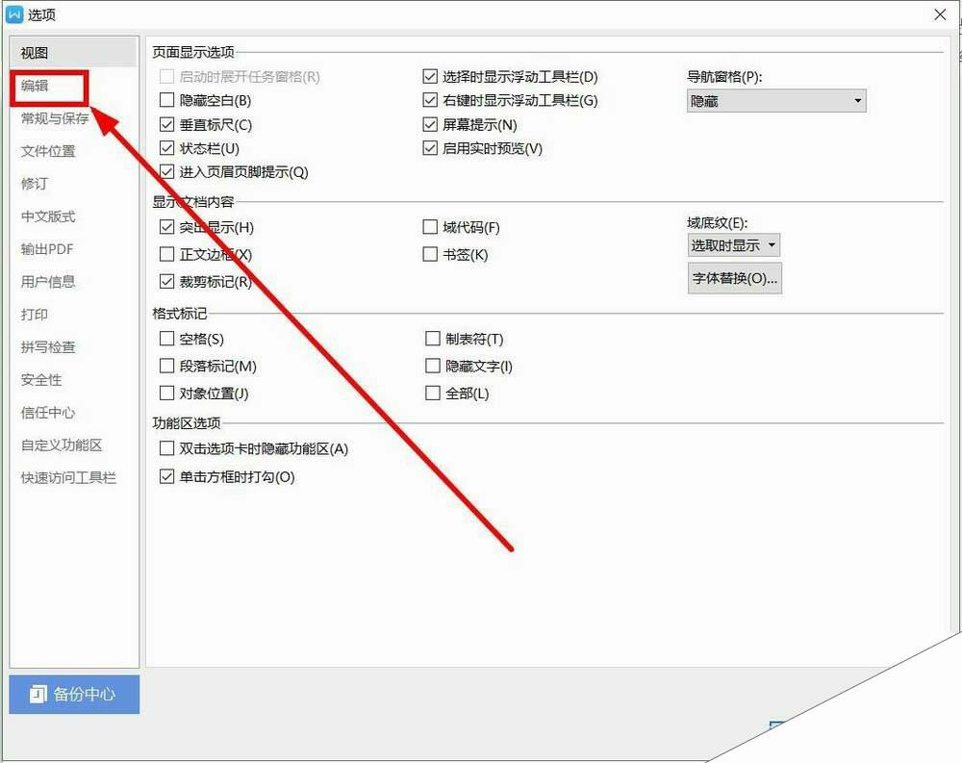Uncheck 垂直标尺(C)
The width and height of the screenshot is (962, 763).
(x=166, y=125)
